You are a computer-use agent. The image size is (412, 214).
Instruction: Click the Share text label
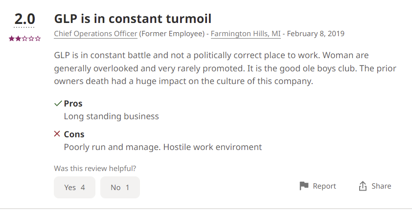(381, 186)
